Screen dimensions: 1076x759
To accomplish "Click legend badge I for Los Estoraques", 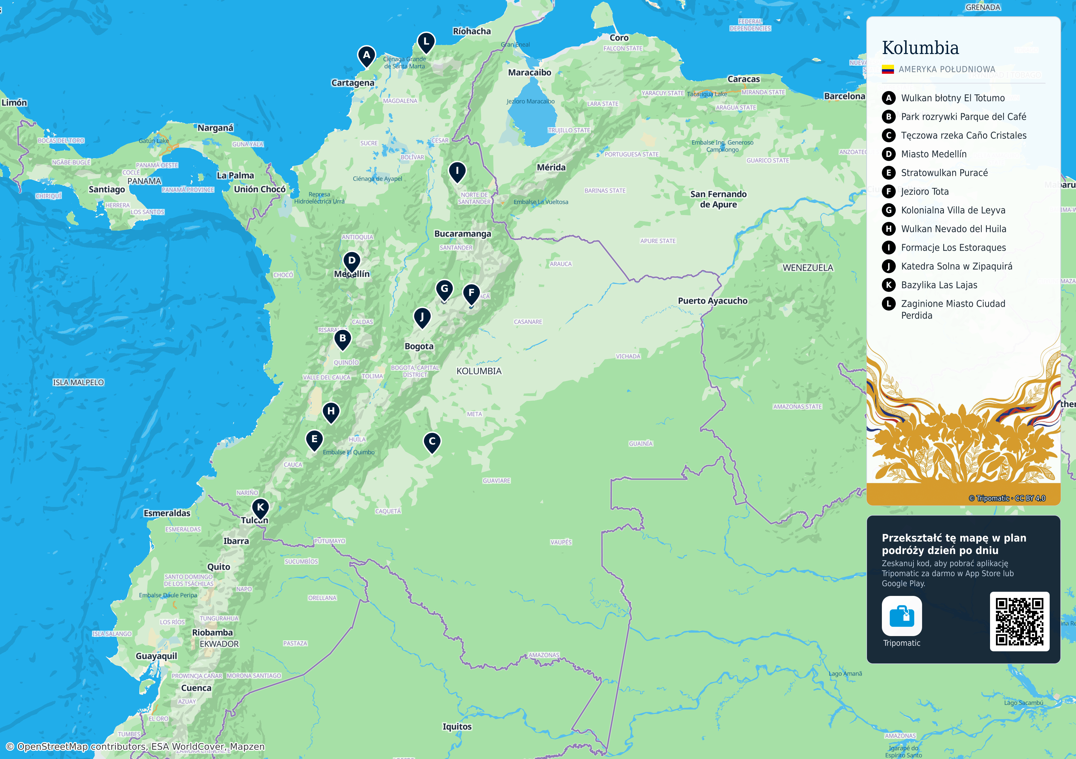I will click(888, 248).
